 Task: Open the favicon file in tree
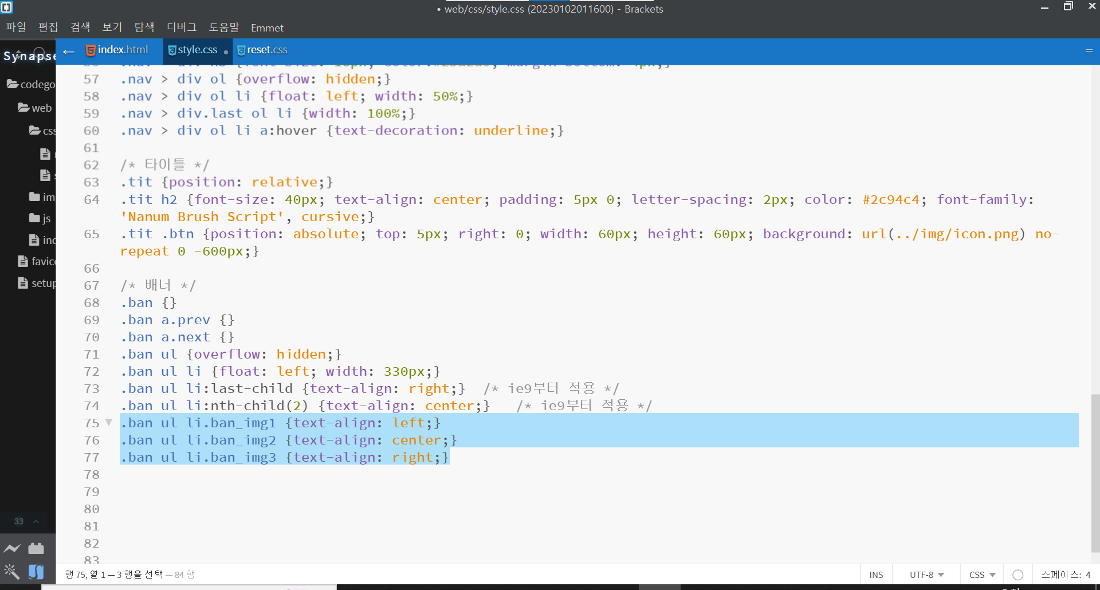(37, 261)
